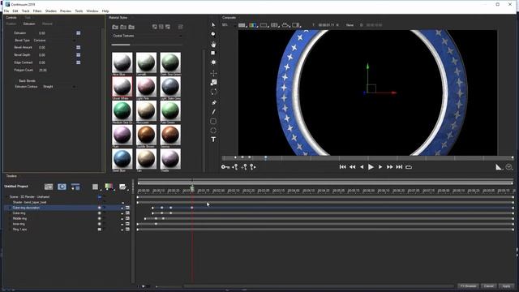This screenshot has height=292, width=519.
Task: Select the ellipse shape tool
Action: [213, 131]
